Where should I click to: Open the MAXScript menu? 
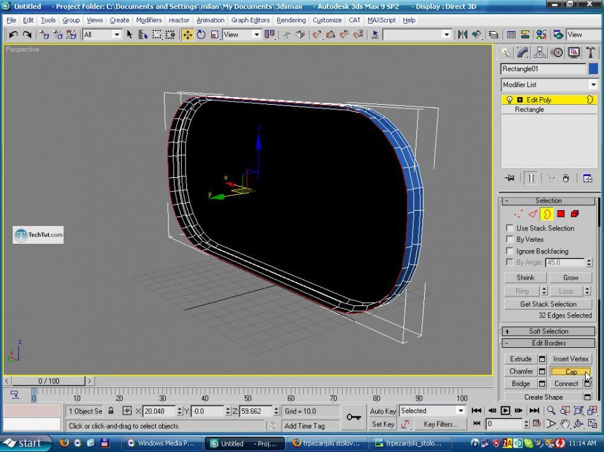pyautogui.click(x=381, y=20)
